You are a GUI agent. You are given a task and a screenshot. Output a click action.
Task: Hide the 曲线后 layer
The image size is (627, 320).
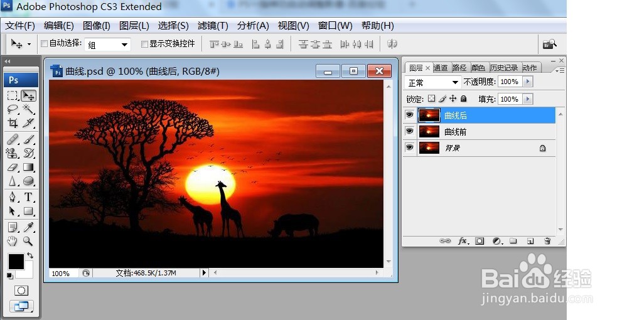409,115
